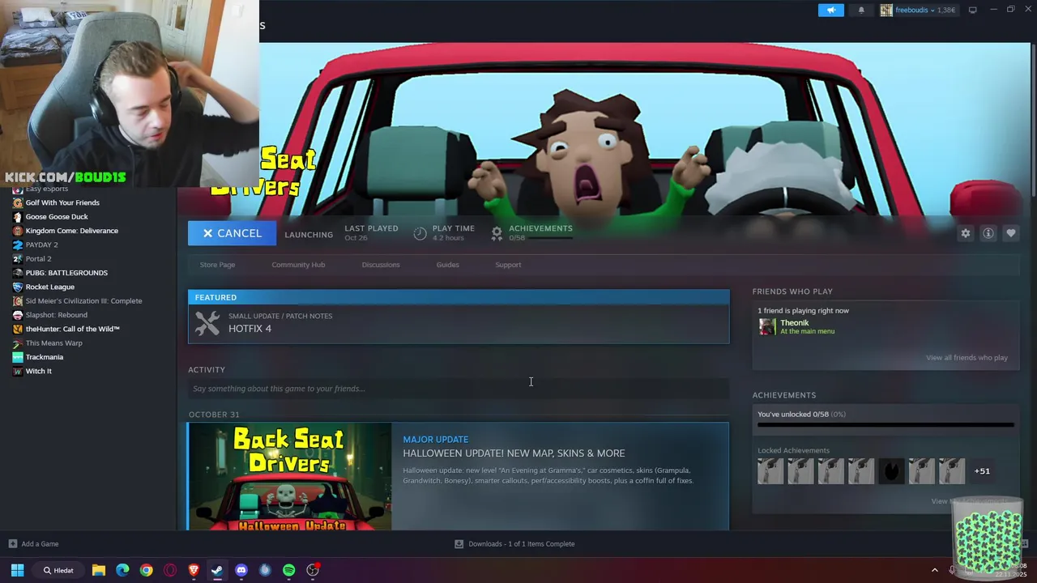
Task: Click the Downloads tray icon
Action: (459, 544)
